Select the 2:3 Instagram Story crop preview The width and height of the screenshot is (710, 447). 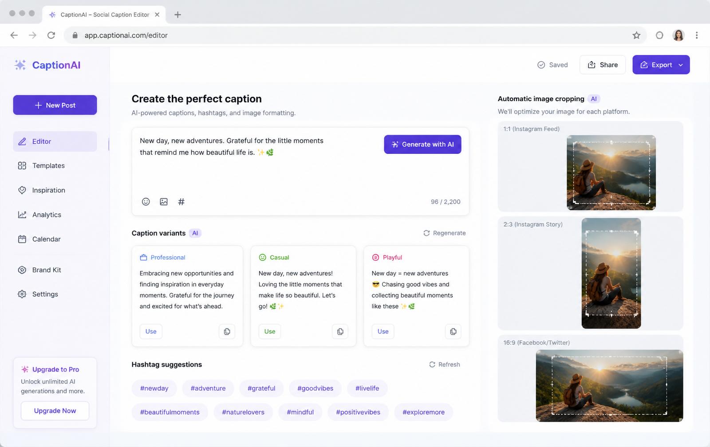pyautogui.click(x=611, y=273)
